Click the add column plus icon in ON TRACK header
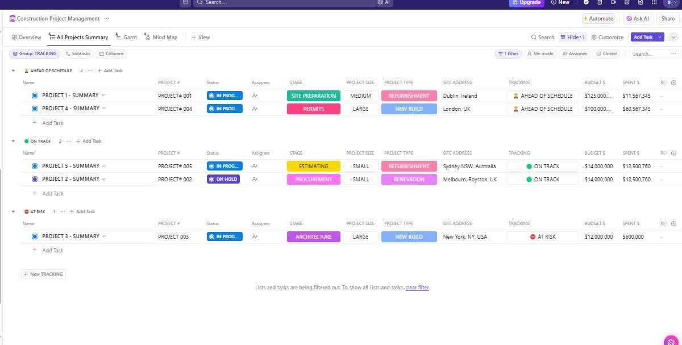This screenshot has width=682, height=345. pyautogui.click(x=673, y=153)
